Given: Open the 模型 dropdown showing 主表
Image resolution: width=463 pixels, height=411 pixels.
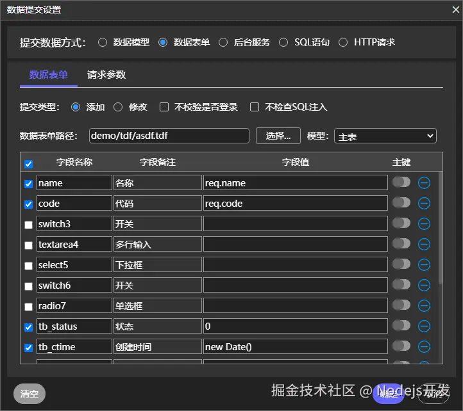Looking at the screenshot, I should (385, 136).
